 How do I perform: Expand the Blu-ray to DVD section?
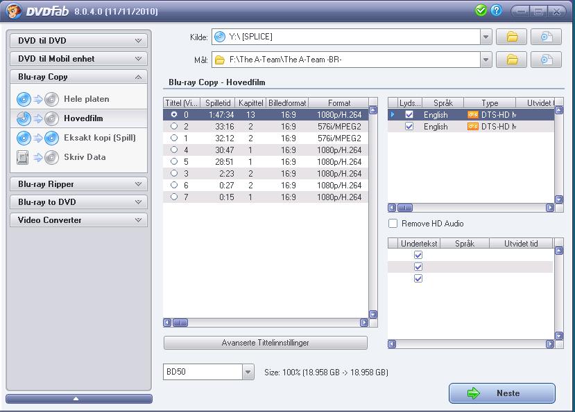pos(78,201)
